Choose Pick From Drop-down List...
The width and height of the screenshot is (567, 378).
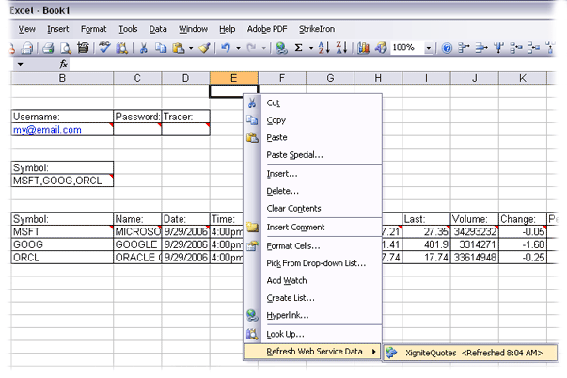tap(313, 263)
